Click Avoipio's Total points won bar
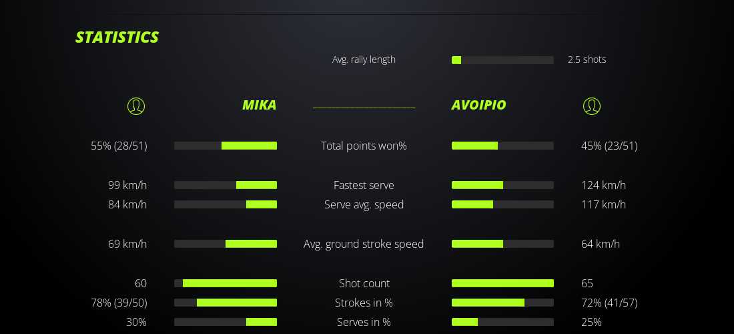 (502, 146)
